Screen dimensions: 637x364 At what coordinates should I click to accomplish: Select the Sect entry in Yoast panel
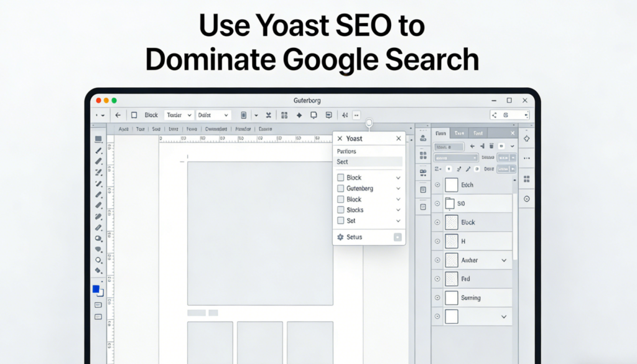(x=368, y=162)
